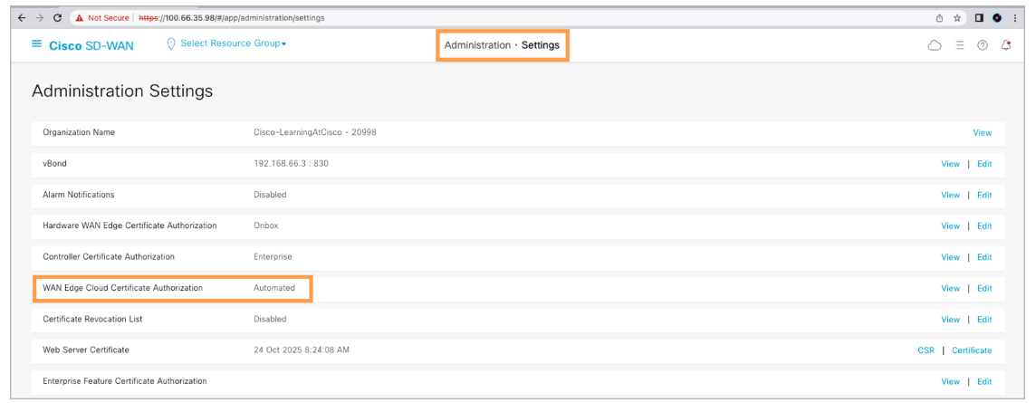Bookmark this page with the star icon

click(958, 17)
